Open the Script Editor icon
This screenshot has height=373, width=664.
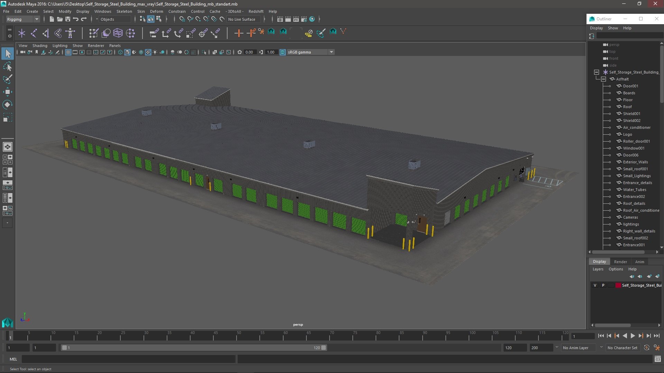click(x=658, y=359)
